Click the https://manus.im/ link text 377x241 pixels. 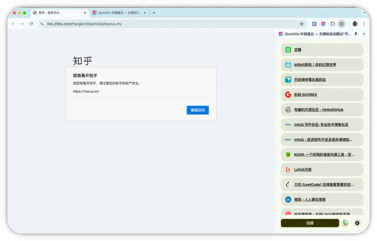86,92
